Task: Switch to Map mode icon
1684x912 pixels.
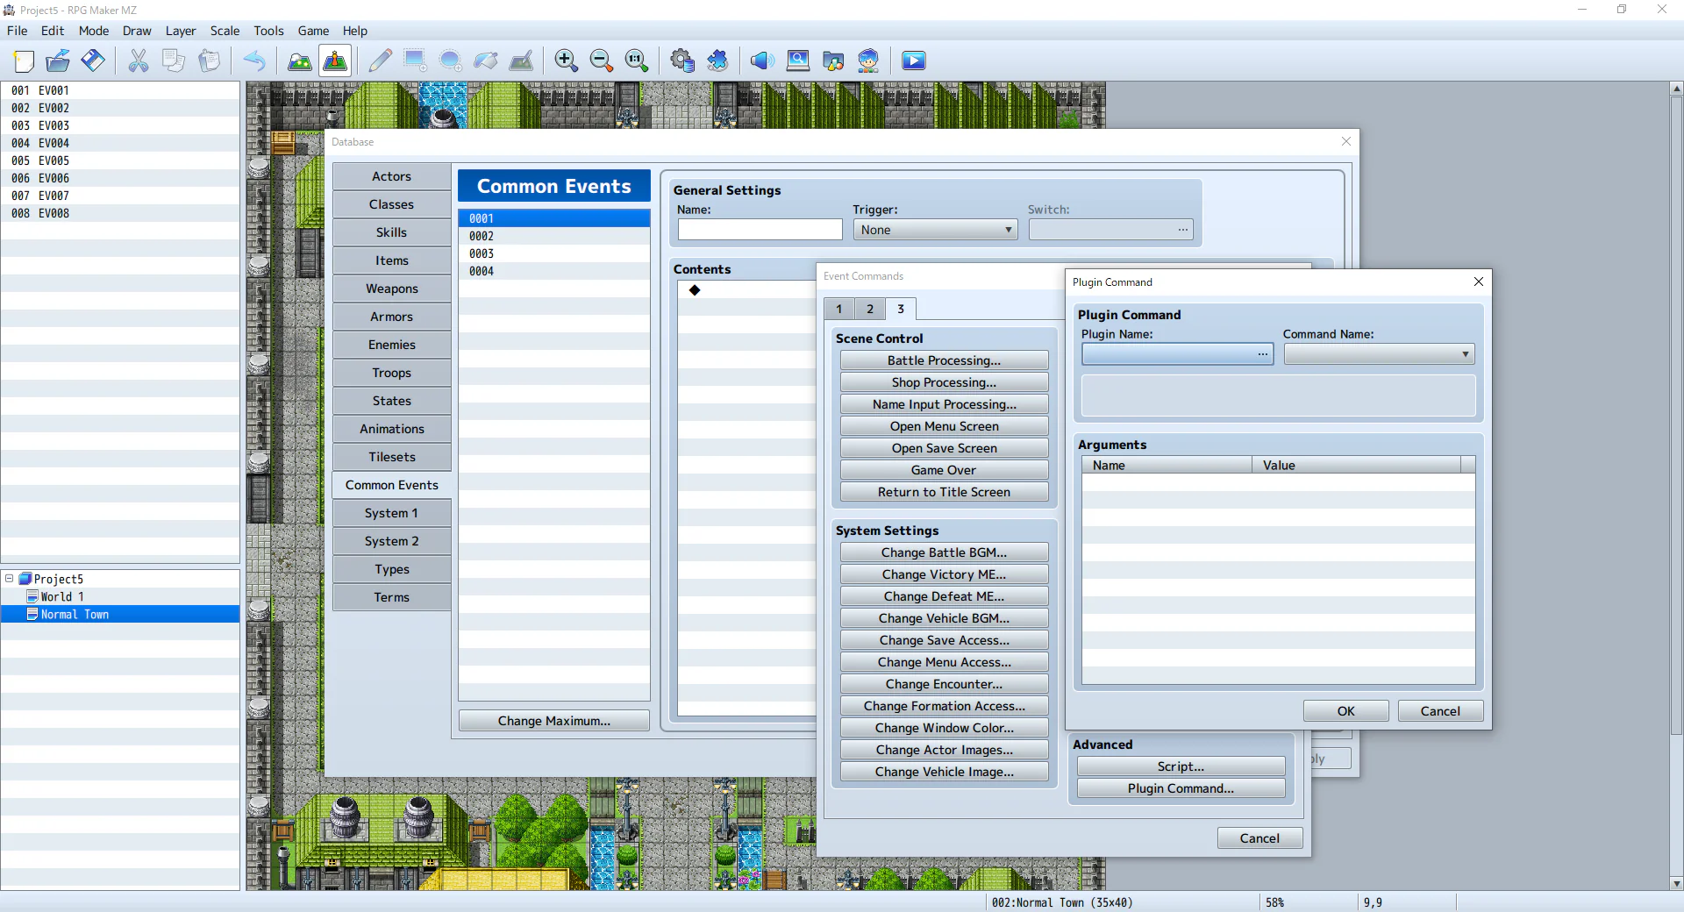Action: tap(300, 61)
